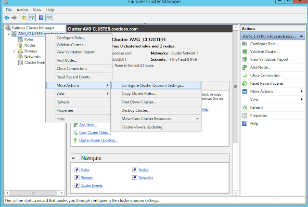
Task: Open the Cluster Events link under Navigate
Action: click(91, 186)
